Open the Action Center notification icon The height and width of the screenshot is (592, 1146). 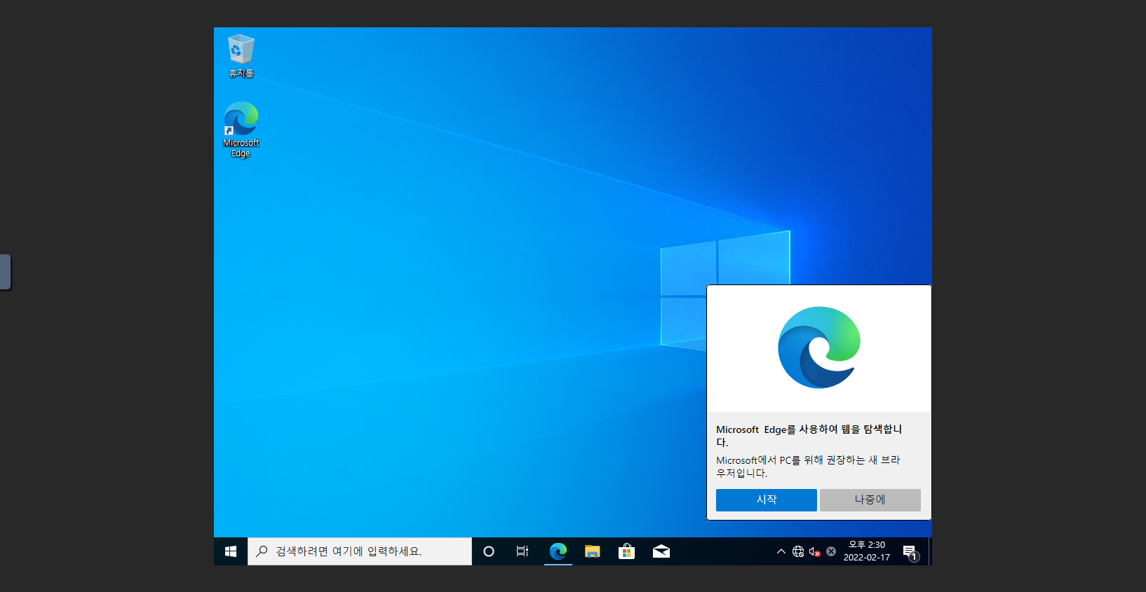click(910, 551)
